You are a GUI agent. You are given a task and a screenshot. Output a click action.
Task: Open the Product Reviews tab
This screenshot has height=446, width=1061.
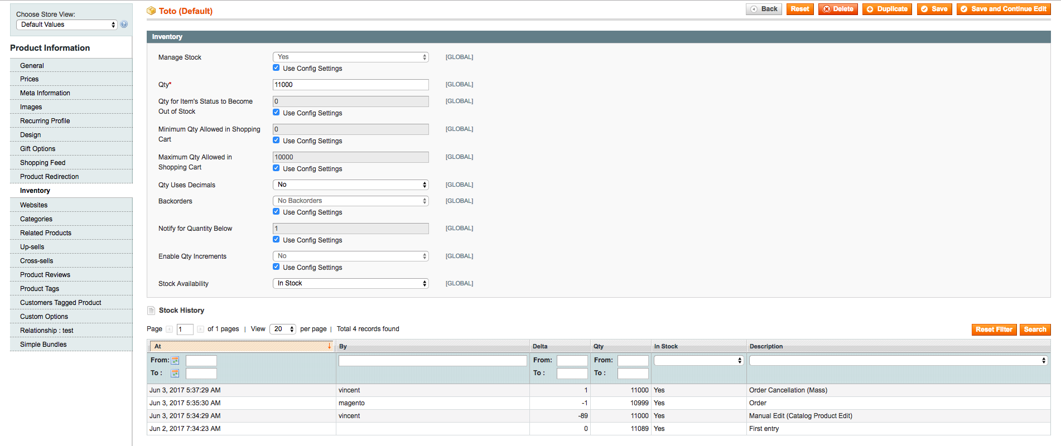pyautogui.click(x=71, y=275)
